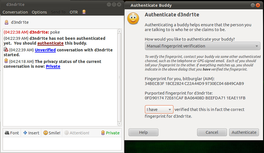Click the Authenticate button
Image resolution: width=264 pixels, height=153 pixels.
pos(244,132)
